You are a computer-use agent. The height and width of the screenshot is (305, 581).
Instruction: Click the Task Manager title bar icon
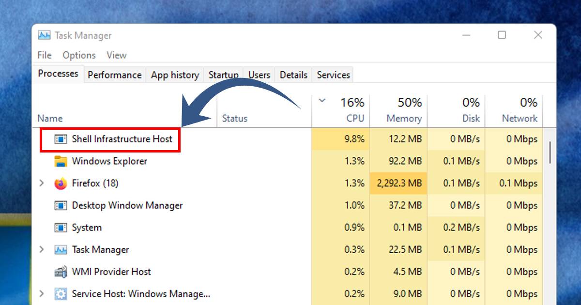45,35
